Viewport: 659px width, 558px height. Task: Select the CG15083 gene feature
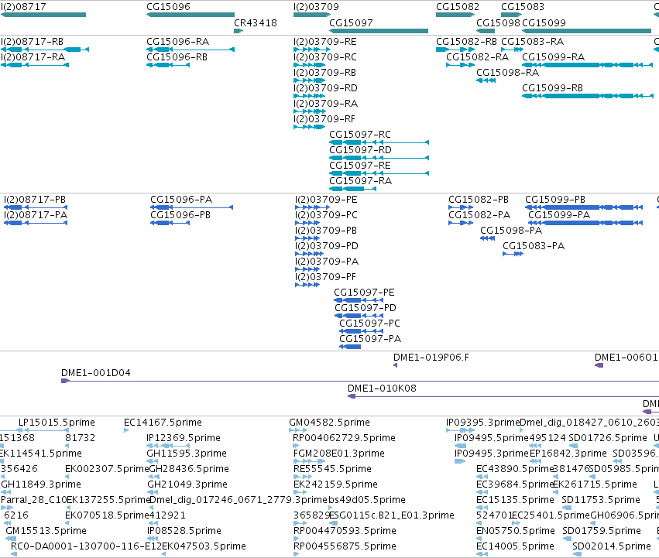(x=512, y=15)
